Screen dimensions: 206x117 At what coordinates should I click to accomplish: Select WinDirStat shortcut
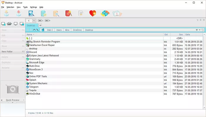[x=114, y=94]
